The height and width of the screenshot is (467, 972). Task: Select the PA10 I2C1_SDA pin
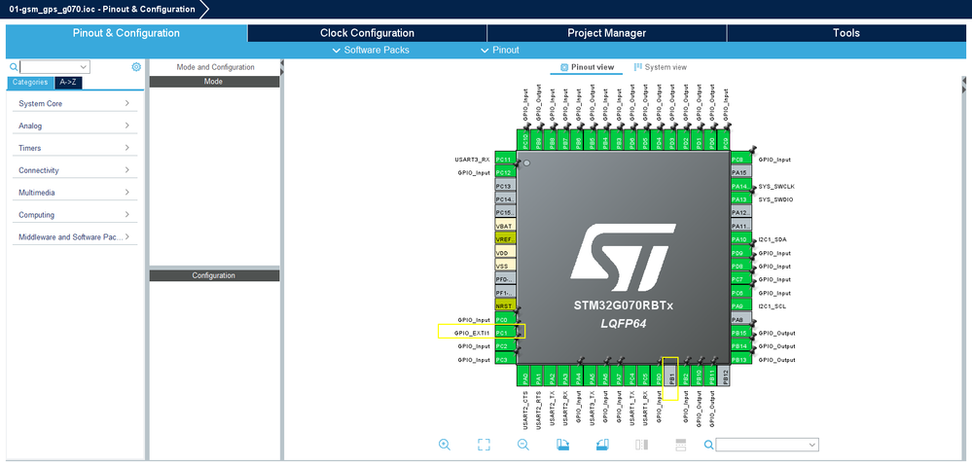pyautogui.click(x=741, y=239)
